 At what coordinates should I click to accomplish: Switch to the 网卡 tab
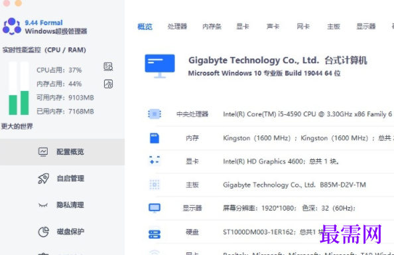click(x=303, y=27)
